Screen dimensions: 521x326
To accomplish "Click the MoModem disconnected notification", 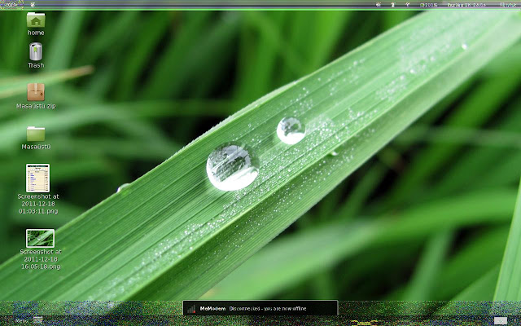I will pos(260,308).
